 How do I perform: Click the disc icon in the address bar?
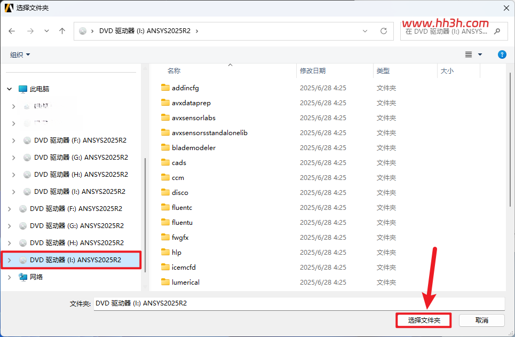[83, 31]
